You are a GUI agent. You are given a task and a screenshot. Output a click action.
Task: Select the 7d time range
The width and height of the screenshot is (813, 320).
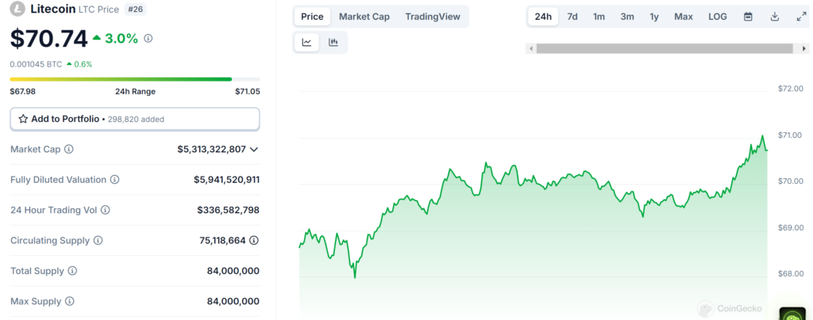tap(572, 17)
